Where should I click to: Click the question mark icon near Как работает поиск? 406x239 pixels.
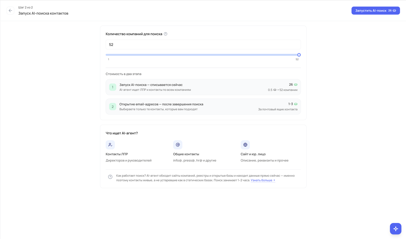(110, 177)
